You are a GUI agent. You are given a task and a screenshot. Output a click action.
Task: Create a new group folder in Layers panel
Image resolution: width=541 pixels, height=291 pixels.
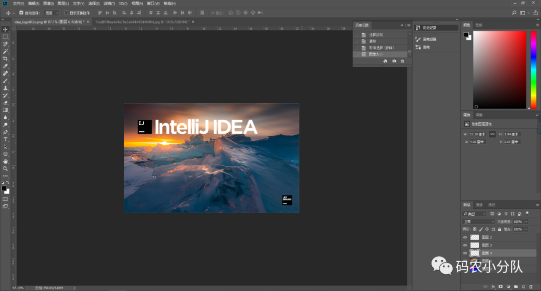(x=516, y=286)
